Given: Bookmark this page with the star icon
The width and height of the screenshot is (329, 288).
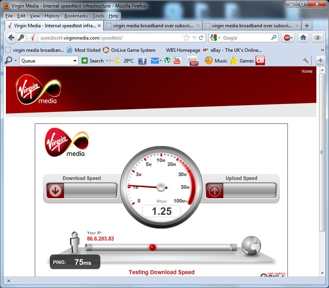Looking at the screenshot, I should (186, 38).
